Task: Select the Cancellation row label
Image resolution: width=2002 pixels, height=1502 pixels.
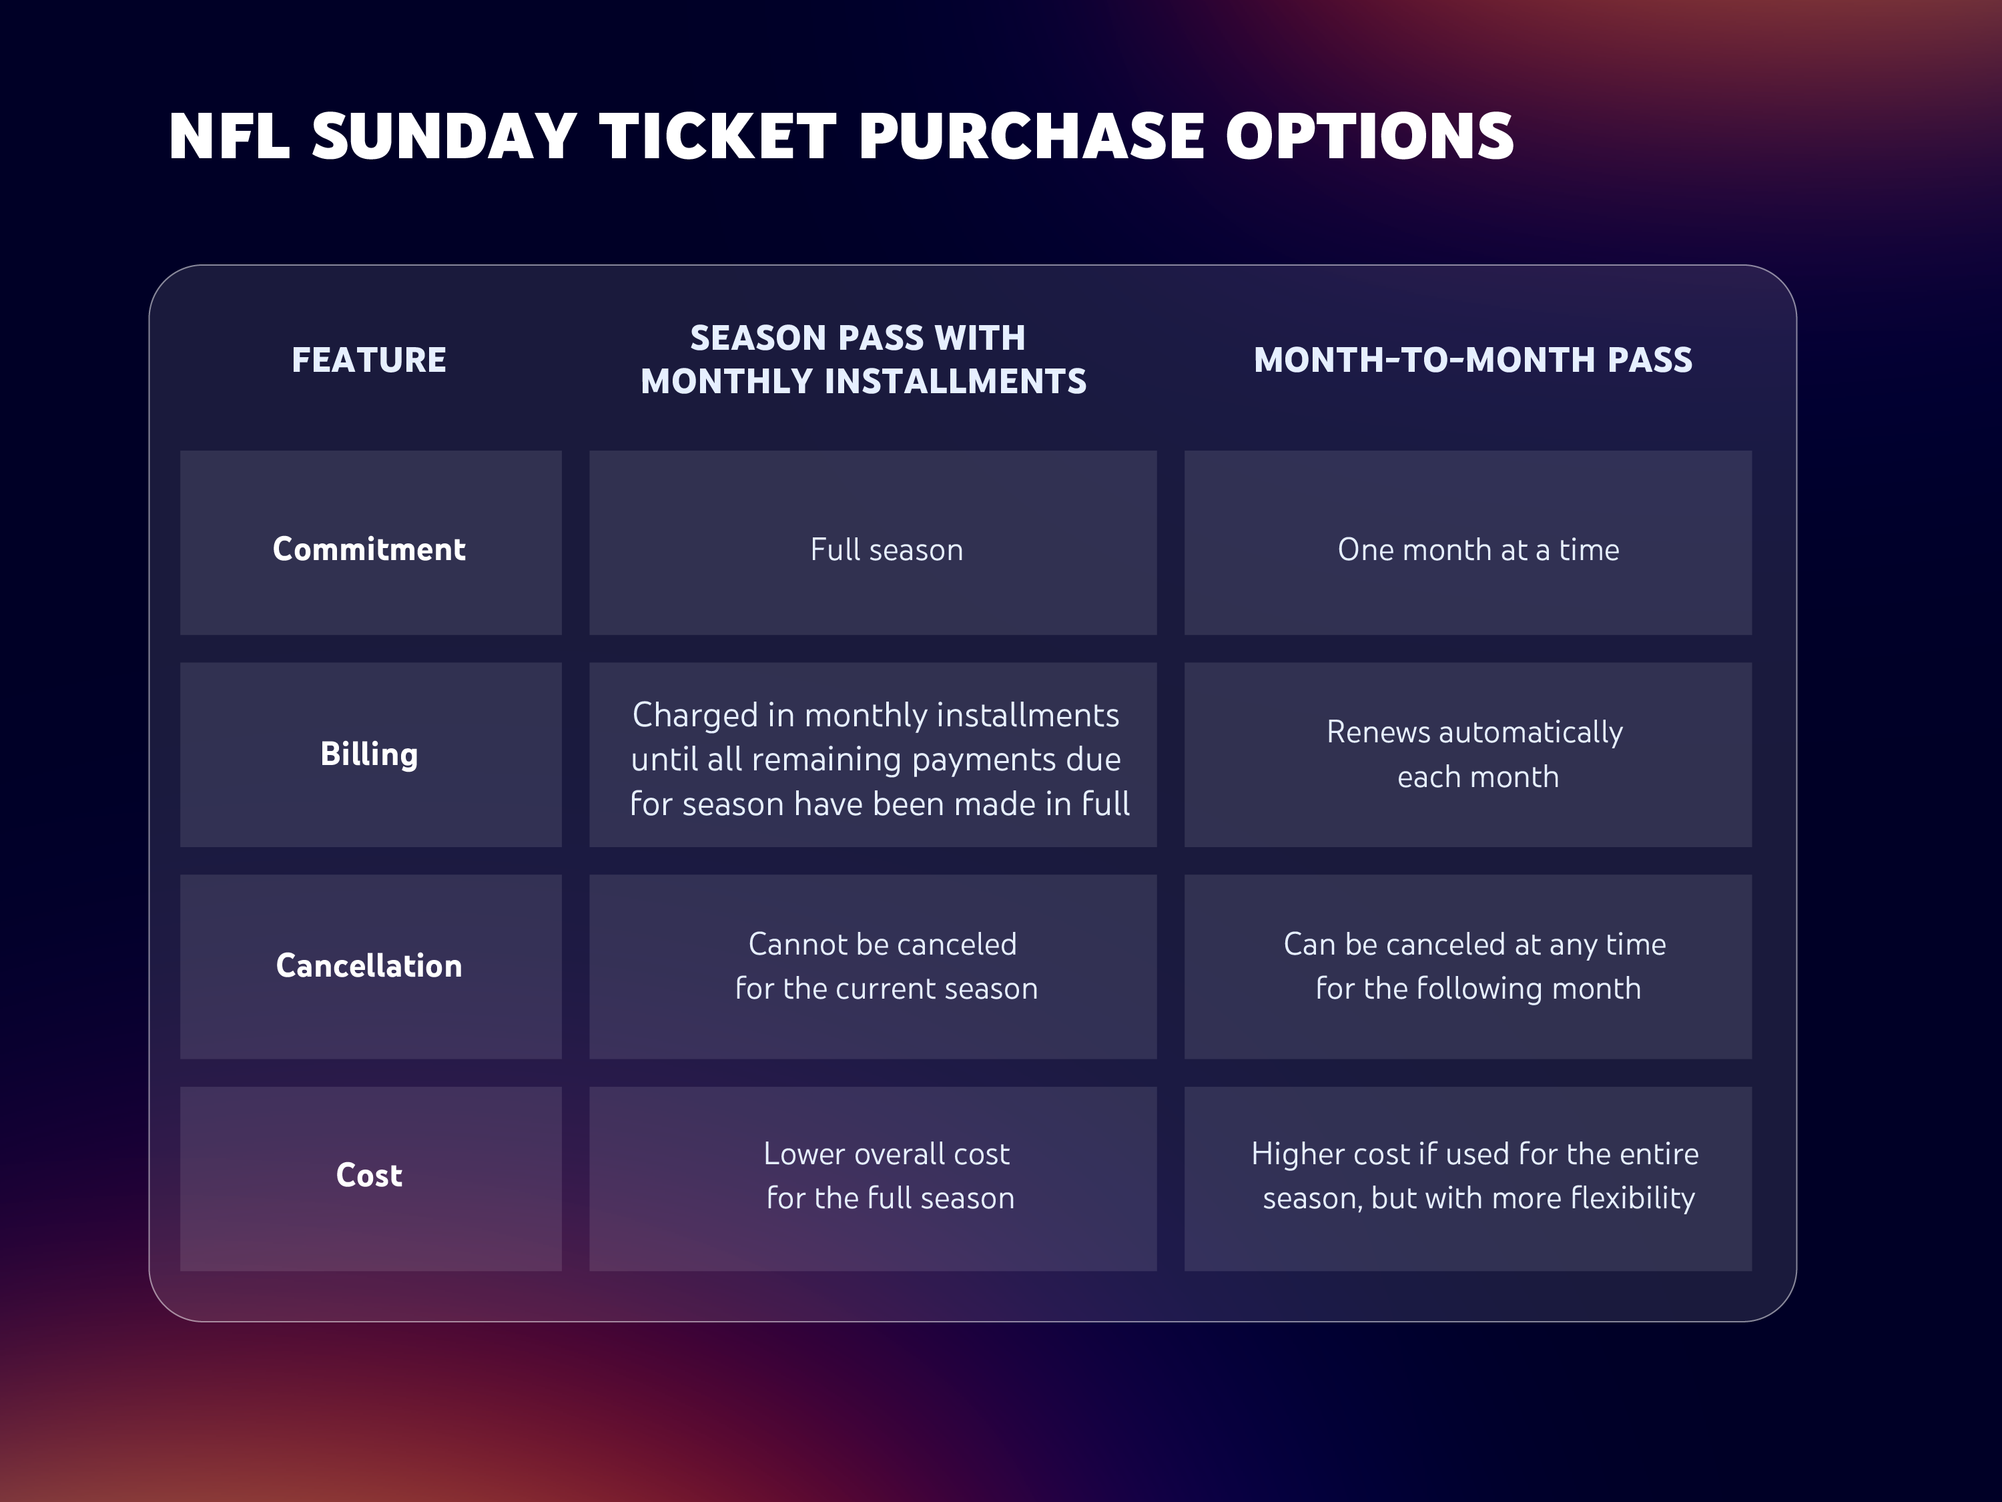Action: 369,966
